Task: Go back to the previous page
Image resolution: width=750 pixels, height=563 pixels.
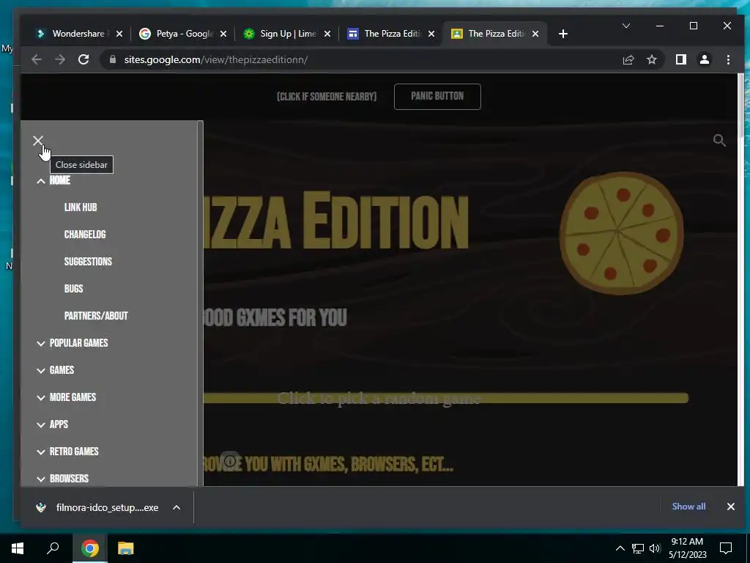Action: point(37,59)
